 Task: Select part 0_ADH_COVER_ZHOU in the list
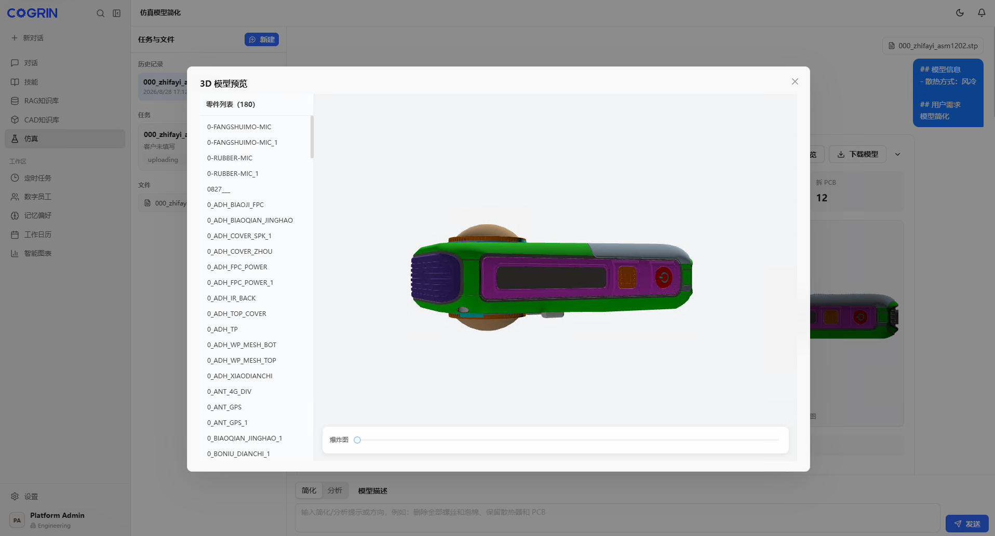[255, 251]
